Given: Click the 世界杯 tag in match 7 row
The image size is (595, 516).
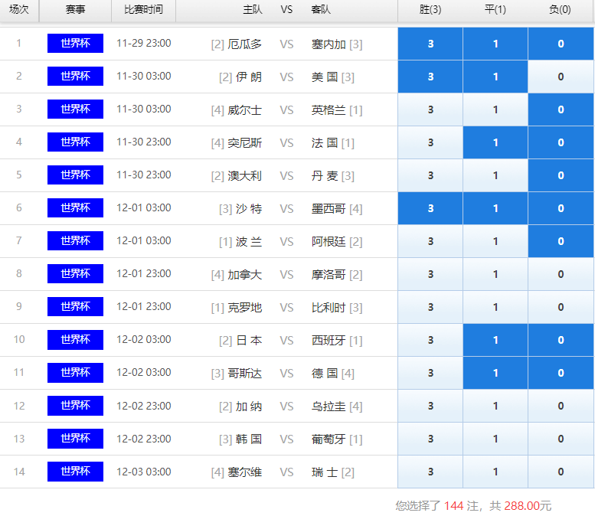Looking at the screenshot, I should pyautogui.click(x=75, y=240).
